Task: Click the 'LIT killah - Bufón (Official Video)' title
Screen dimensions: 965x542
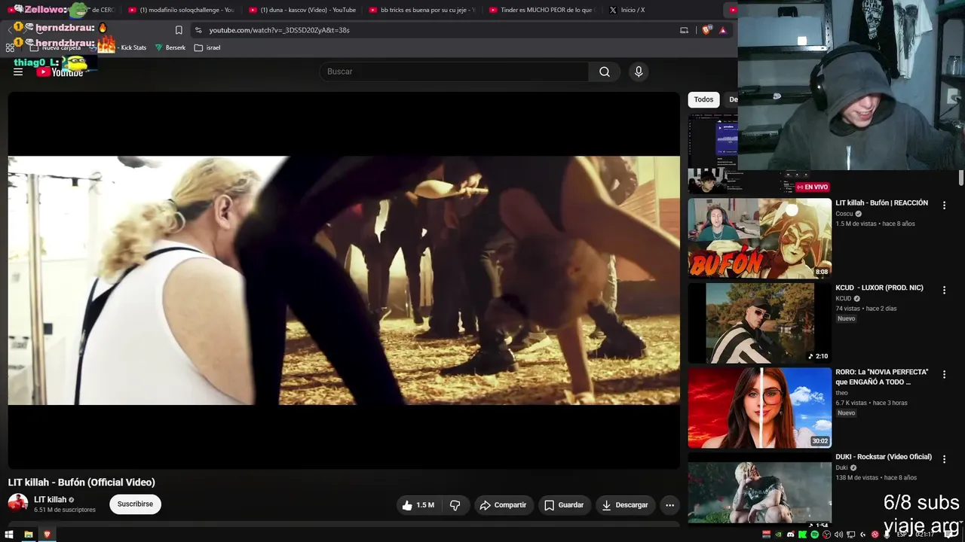Action: click(x=81, y=483)
